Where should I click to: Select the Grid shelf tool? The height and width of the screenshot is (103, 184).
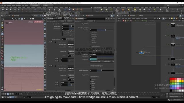click(x=18, y=10)
